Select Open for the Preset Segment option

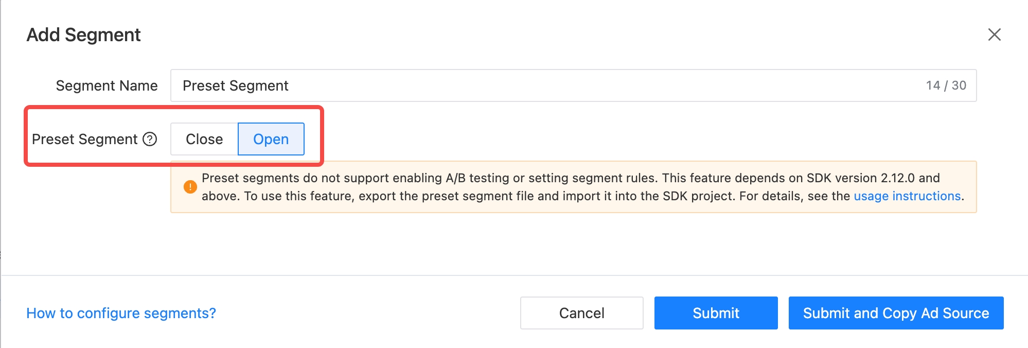[x=271, y=139]
